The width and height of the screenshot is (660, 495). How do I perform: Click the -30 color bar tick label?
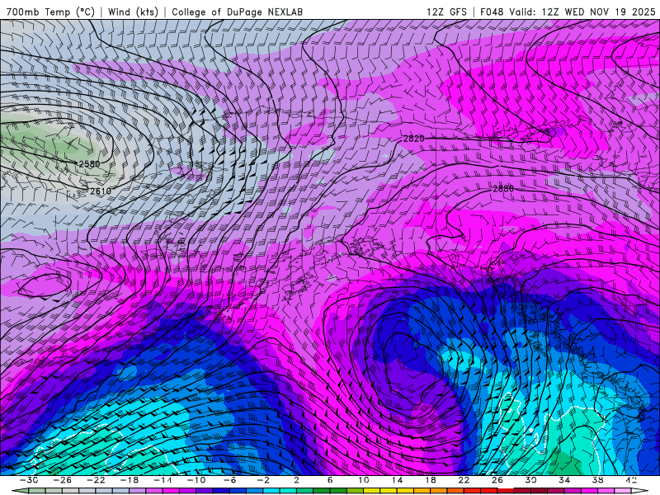click(29, 480)
